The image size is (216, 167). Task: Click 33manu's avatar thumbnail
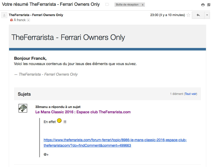click(23, 108)
